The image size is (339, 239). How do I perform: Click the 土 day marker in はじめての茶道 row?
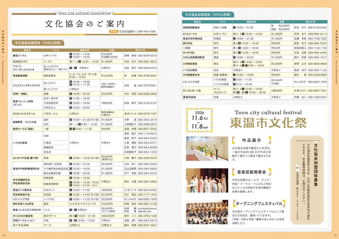pyautogui.click(x=71, y=158)
